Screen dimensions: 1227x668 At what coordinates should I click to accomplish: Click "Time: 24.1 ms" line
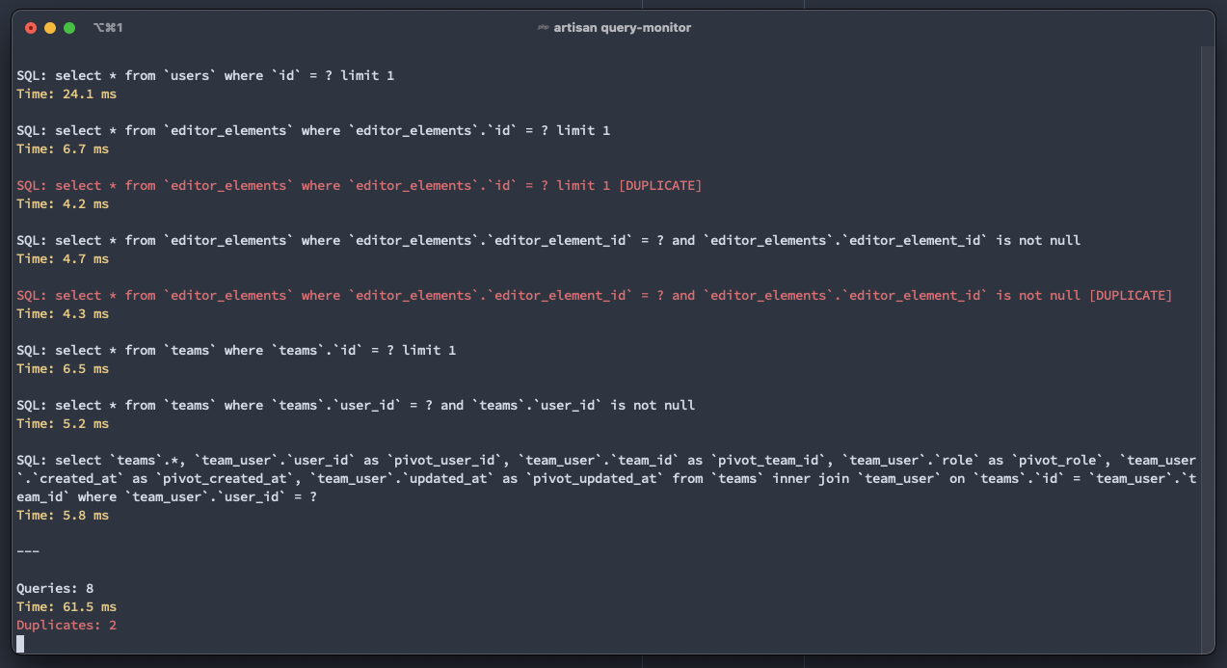67,94
